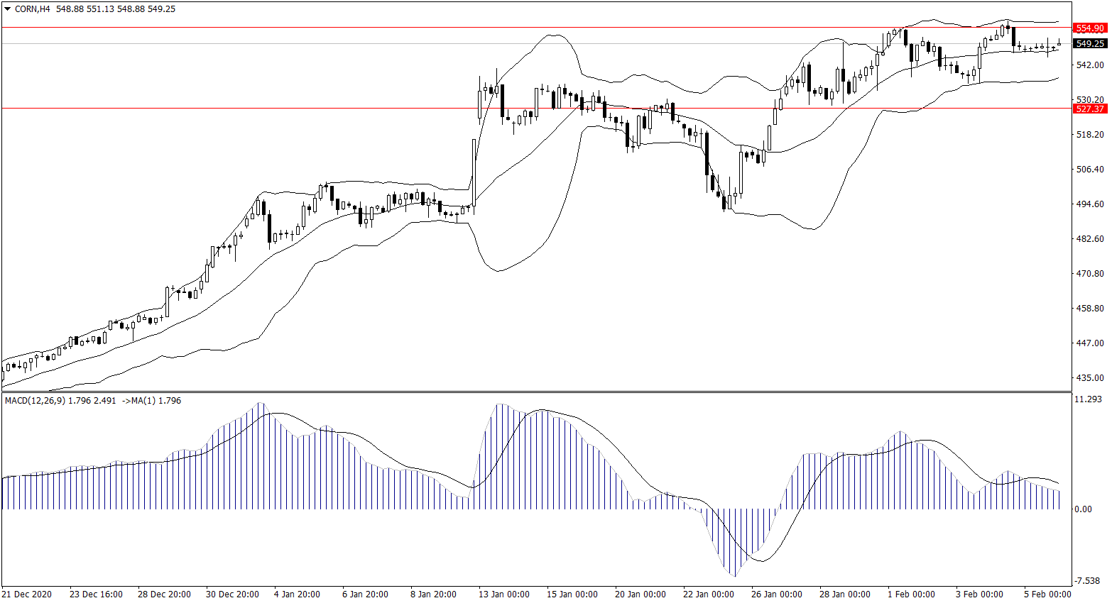Select the red 554.90 price tag
The image size is (1112, 603).
point(1089,28)
